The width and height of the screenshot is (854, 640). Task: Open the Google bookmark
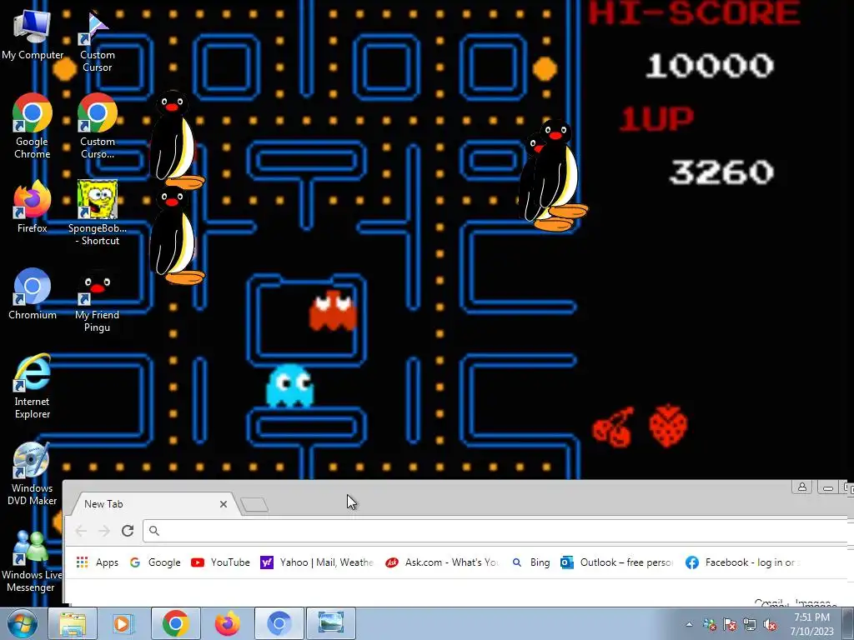point(155,562)
